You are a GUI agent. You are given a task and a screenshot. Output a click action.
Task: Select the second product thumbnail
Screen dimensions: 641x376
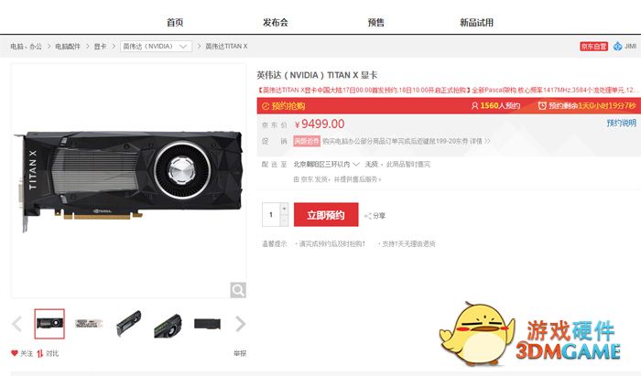pos(88,324)
